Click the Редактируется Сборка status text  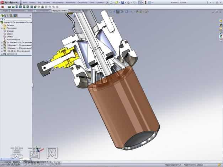tap(193, 165)
